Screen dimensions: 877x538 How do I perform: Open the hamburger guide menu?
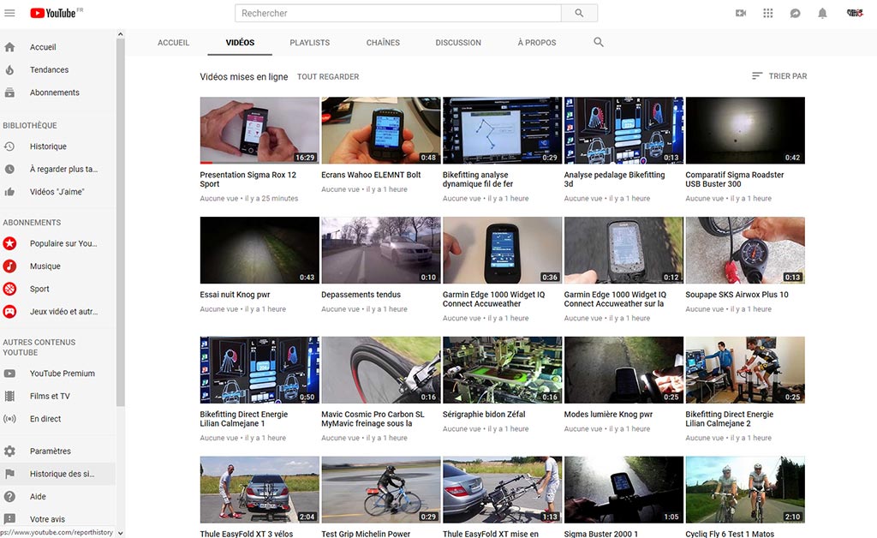[9, 13]
